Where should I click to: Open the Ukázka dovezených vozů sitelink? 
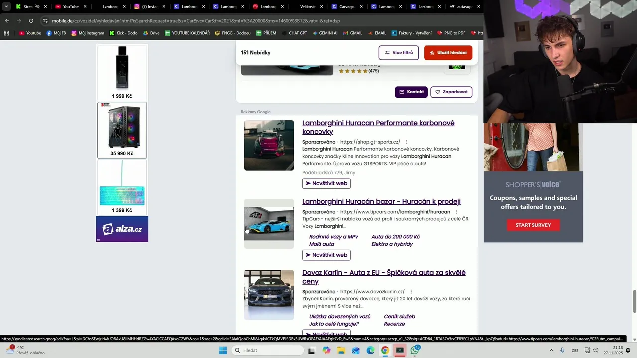pyautogui.click(x=339, y=317)
